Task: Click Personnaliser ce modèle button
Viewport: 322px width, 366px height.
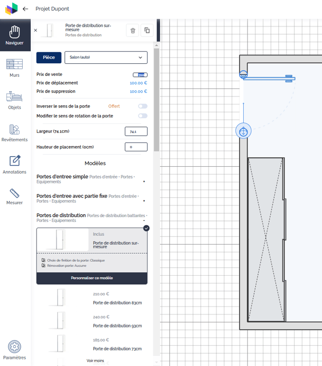Action: tap(92, 278)
